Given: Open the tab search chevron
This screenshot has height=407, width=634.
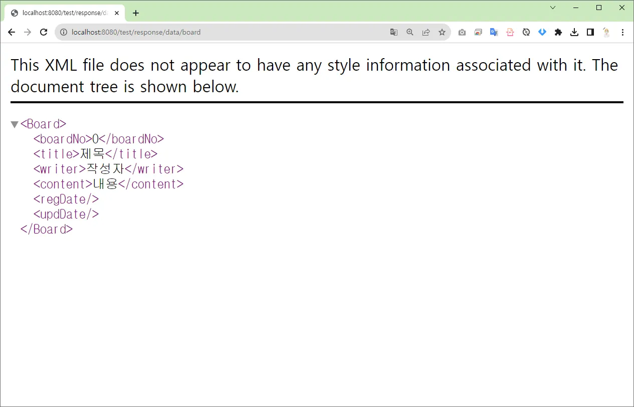Looking at the screenshot, I should 553,8.
